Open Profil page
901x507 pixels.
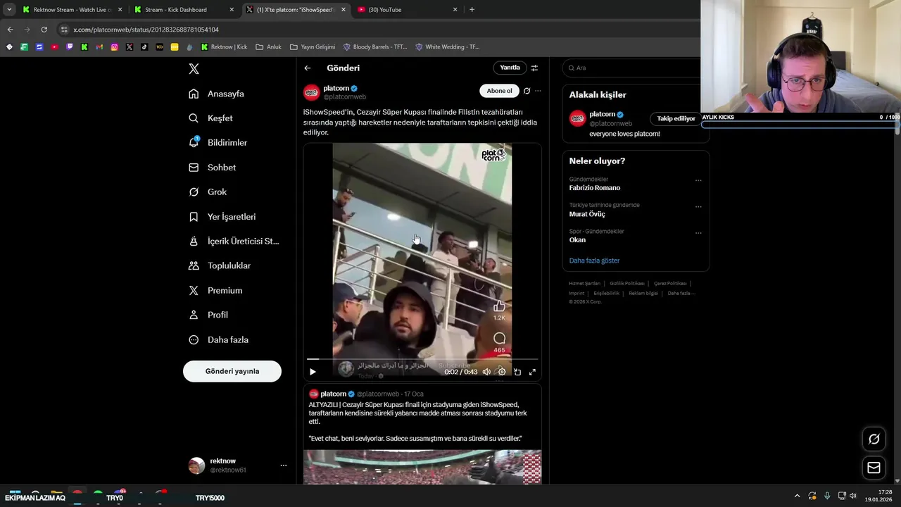pyautogui.click(x=208, y=315)
